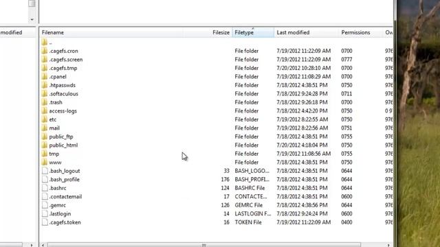Screen dimensions: 440x247
Task: Click the '0711' permissions value
Action: point(346,94)
